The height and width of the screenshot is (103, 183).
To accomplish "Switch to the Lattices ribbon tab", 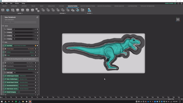I will (24, 6).
